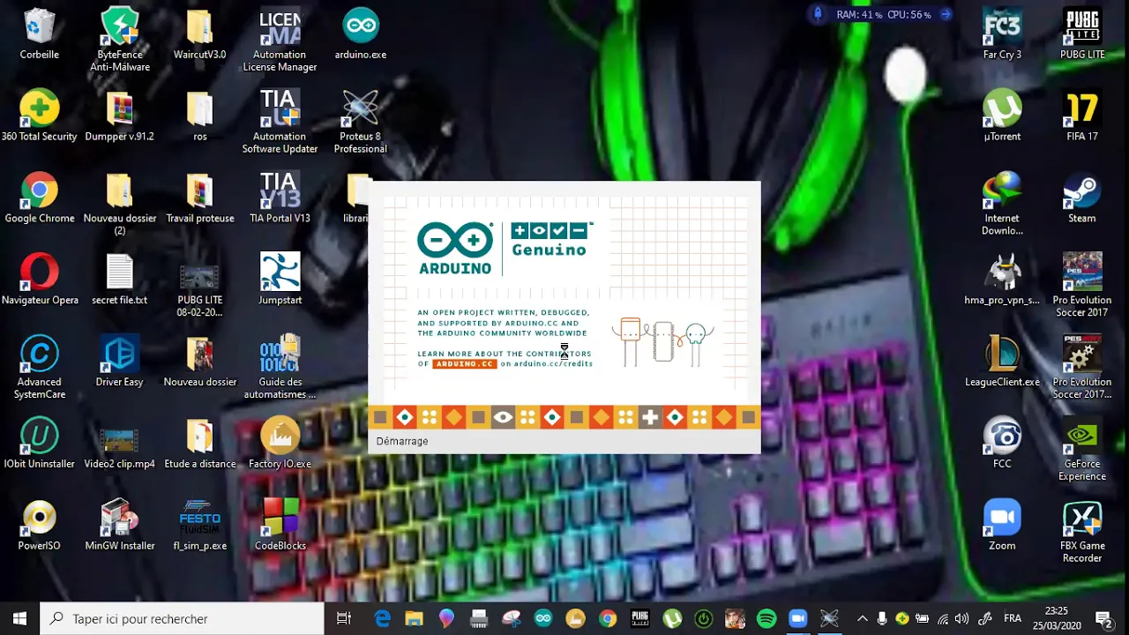Screen dimensions: 1129x635
Task: Launch MinGW Installer shortcut
Action: [120, 526]
